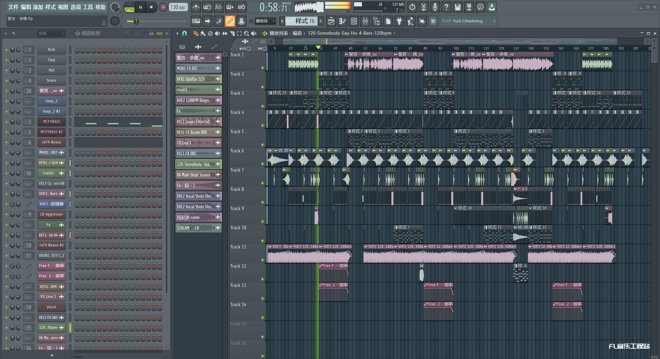660x359 pixels.
Task: Select the delete tool in playlist toolbar
Action: click(210, 33)
